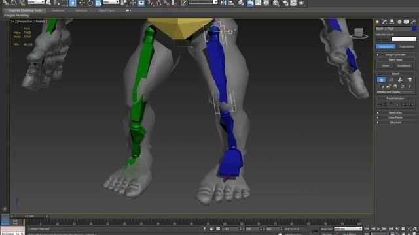419x235 pixels.
Task: Click the ViewCube in the viewport
Action: [359, 33]
